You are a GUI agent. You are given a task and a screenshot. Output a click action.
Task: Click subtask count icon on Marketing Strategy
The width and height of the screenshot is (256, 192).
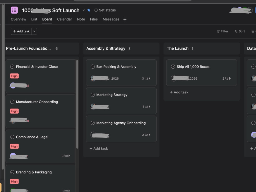(x=146, y=106)
